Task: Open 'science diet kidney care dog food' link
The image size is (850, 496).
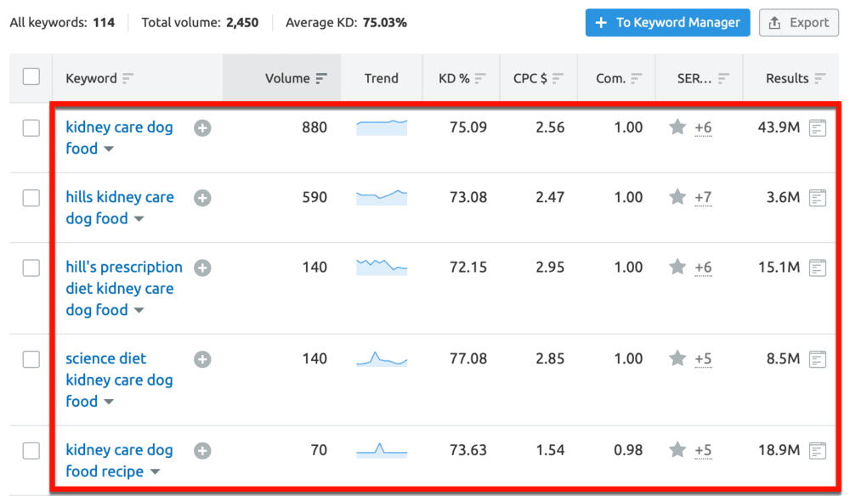Action: pos(119,380)
